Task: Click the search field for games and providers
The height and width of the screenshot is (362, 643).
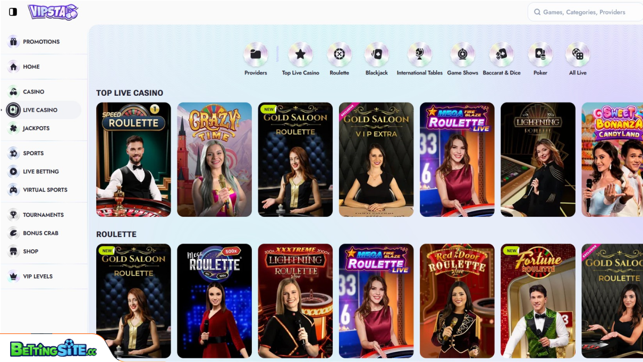Action: point(585,12)
